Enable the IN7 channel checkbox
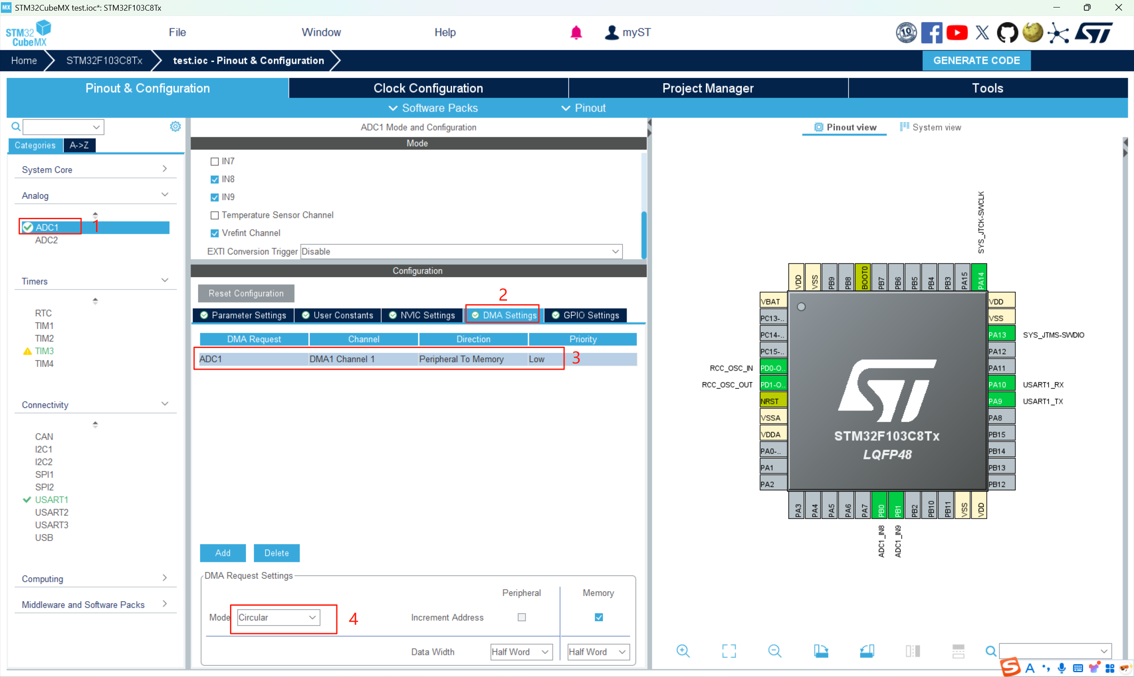Viewport: 1134px width, 677px height. click(214, 162)
